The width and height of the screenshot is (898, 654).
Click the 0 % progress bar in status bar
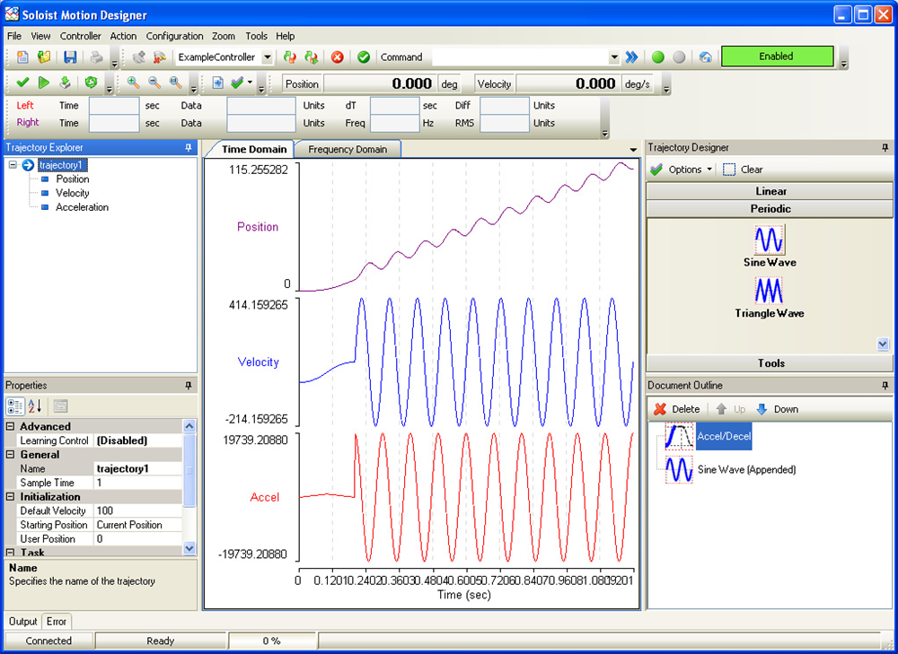coord(272,641)
